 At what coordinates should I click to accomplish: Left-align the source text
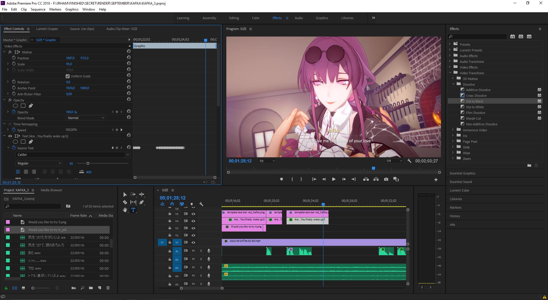pyautogui.click(x=18, y=172)
